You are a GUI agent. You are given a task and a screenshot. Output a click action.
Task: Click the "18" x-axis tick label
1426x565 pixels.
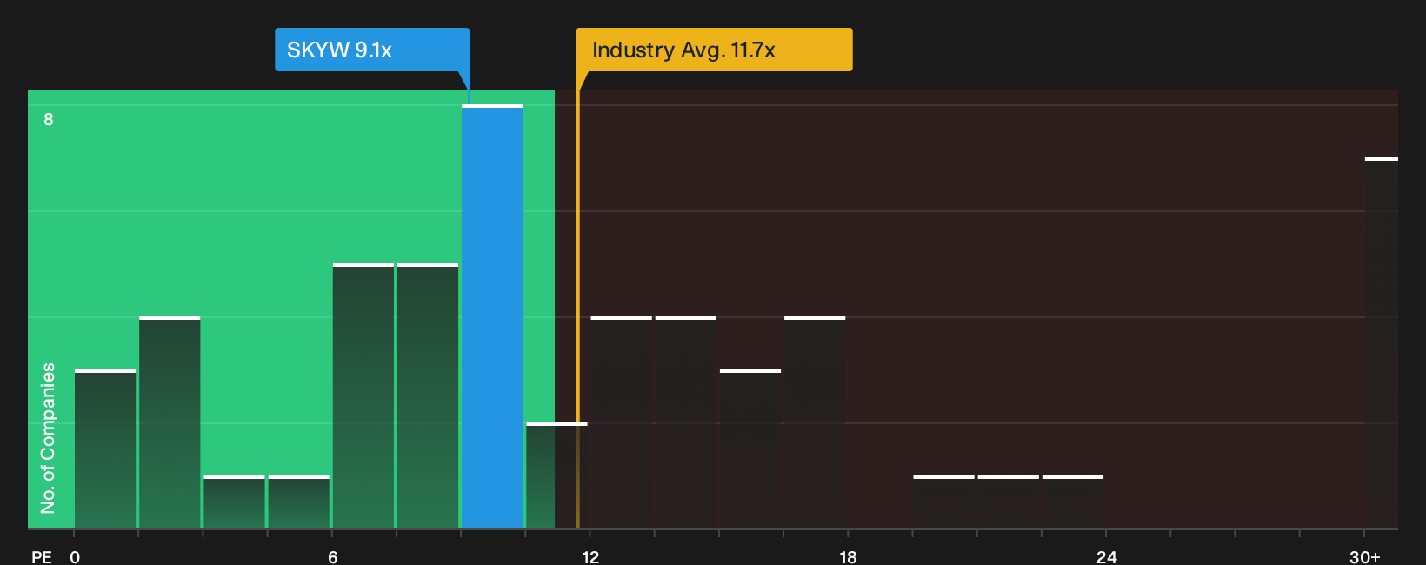click(x=848, y=557)
